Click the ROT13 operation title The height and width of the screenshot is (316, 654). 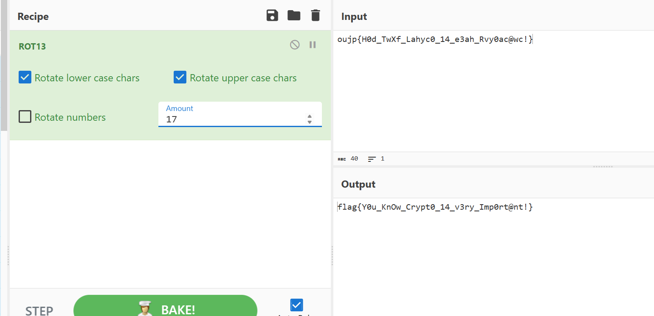tap(32, 47)
